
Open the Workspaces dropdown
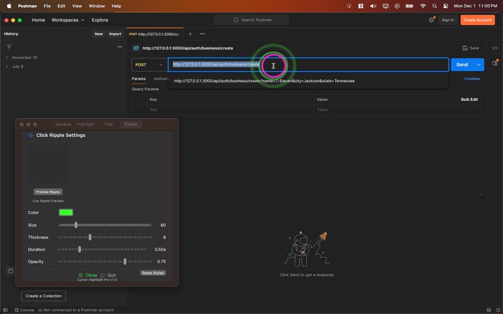(68, 20)
